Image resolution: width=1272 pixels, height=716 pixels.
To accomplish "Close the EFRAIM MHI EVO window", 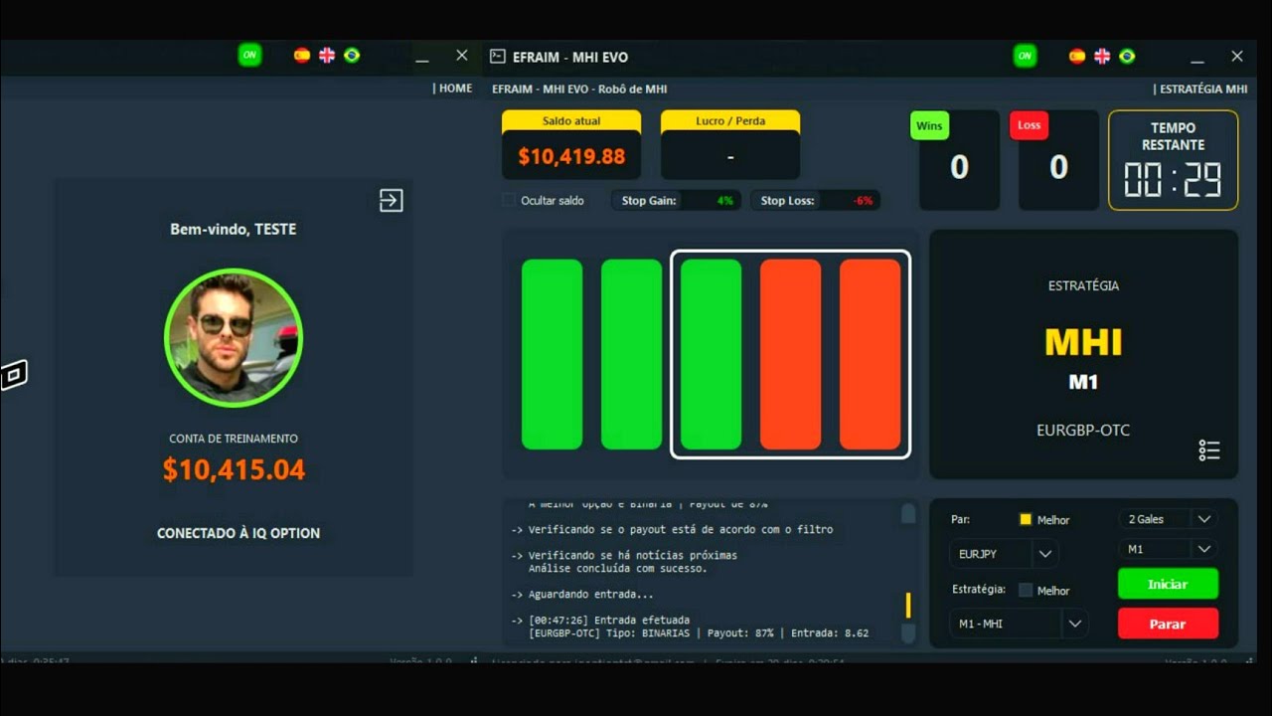I will [1237, 57].
